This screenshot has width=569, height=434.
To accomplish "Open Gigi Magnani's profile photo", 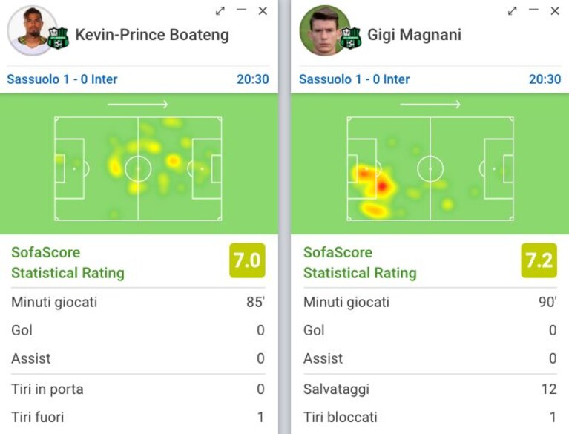I will coord(324,30).
